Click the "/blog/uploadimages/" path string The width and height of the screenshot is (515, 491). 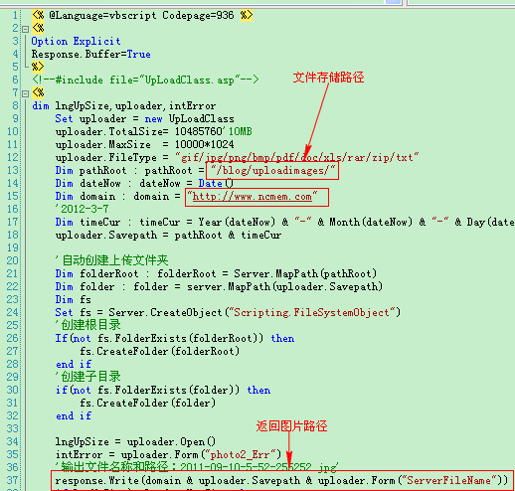click(x=273, y=171)
